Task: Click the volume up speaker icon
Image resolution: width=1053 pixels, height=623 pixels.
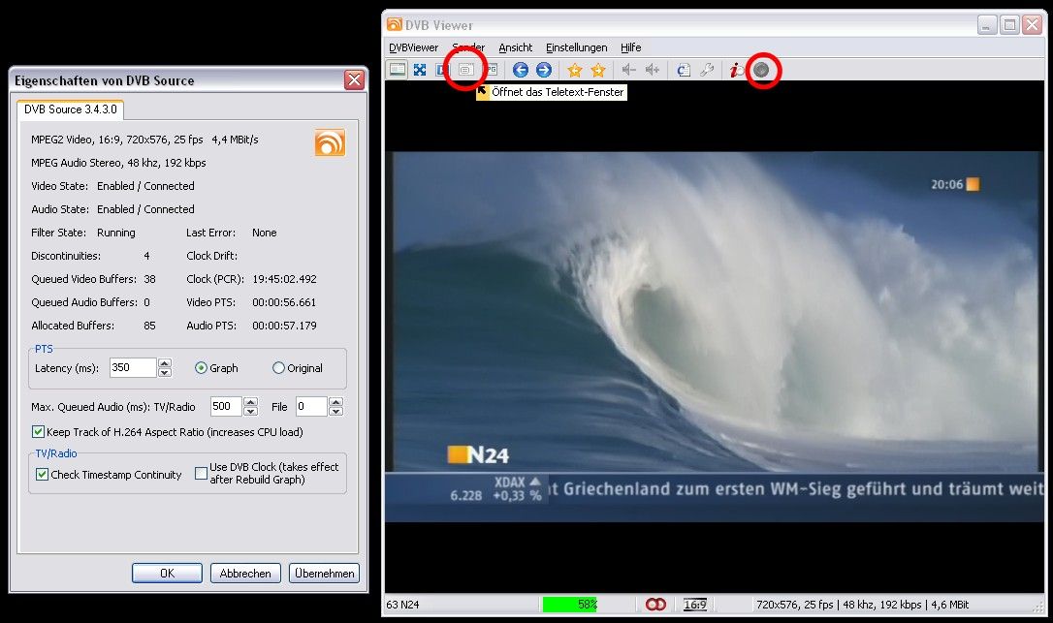Action: [x=653, y=70]
